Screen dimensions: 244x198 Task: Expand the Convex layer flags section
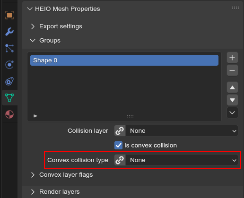tap(33, 175)
